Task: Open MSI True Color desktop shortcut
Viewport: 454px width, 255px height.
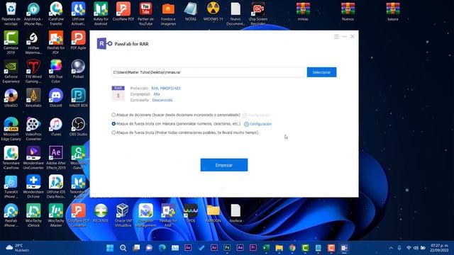Action: (56, 72)
